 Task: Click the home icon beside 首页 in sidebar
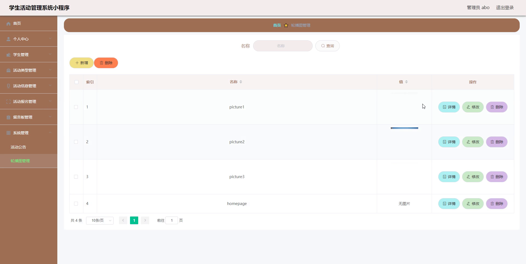pyautogui.click(x=9, y=24)
